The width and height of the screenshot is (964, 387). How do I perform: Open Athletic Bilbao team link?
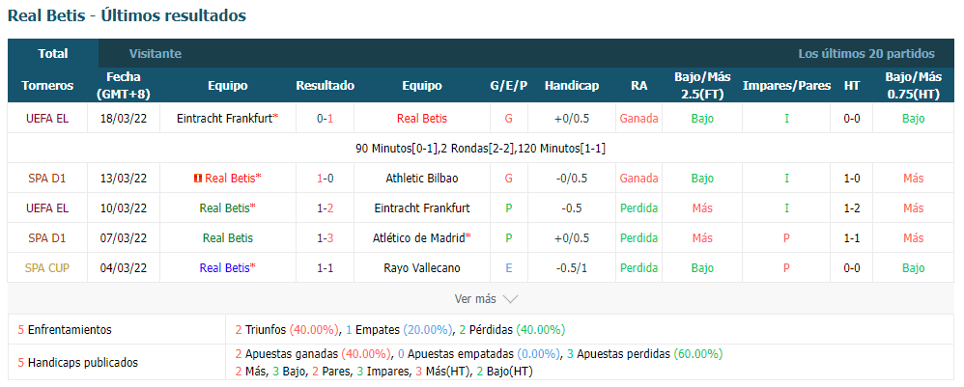[x=422, y=179]
